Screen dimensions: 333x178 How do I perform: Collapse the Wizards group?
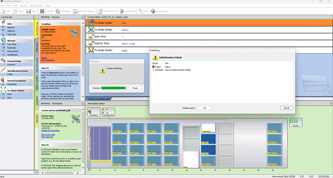30,41
